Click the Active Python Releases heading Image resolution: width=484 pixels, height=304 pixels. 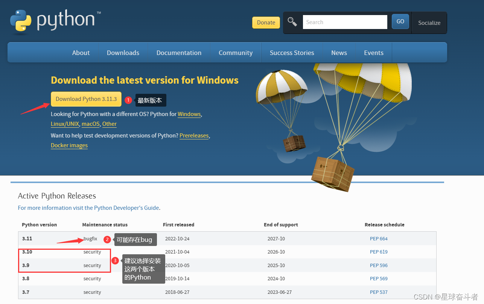click(57, 196)
